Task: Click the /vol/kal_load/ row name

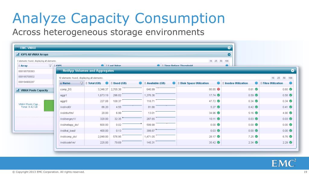Action: [x=68, y=131]
